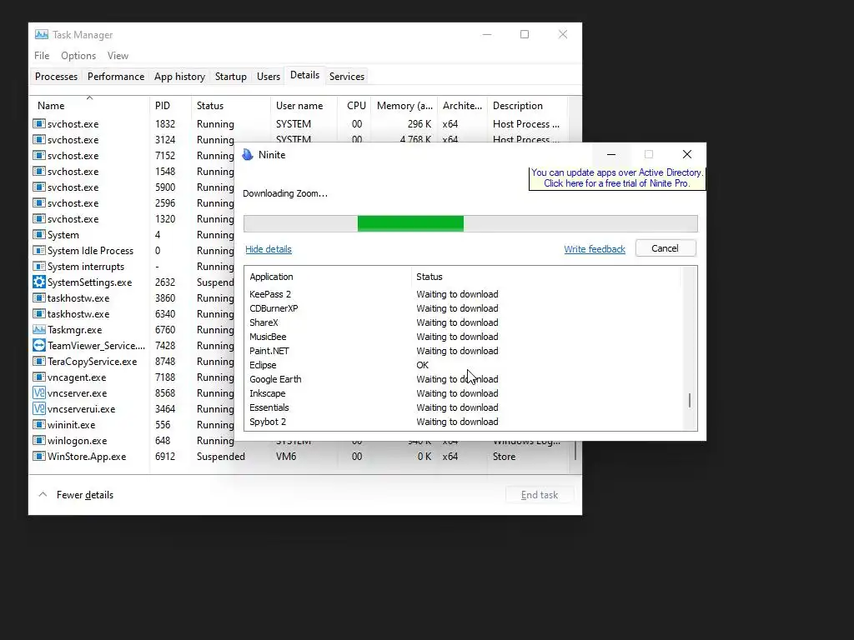Viewport: 854px width, 640px height.
Task: Open the Options menu in Task Manager
Action: coord(78,56)
